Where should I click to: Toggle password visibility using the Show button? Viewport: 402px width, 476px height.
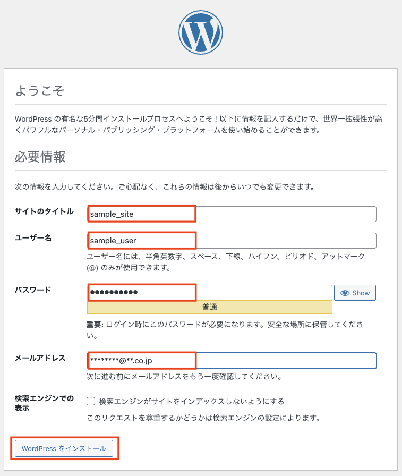355,293
